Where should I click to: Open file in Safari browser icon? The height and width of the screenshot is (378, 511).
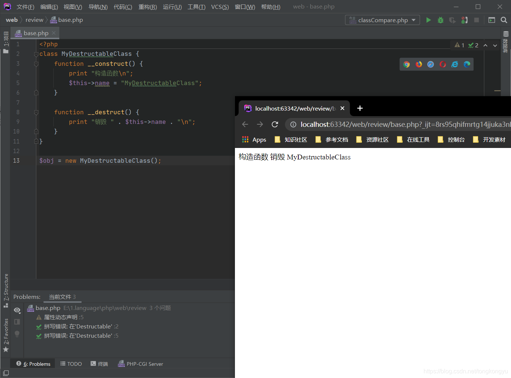(431, 64)
